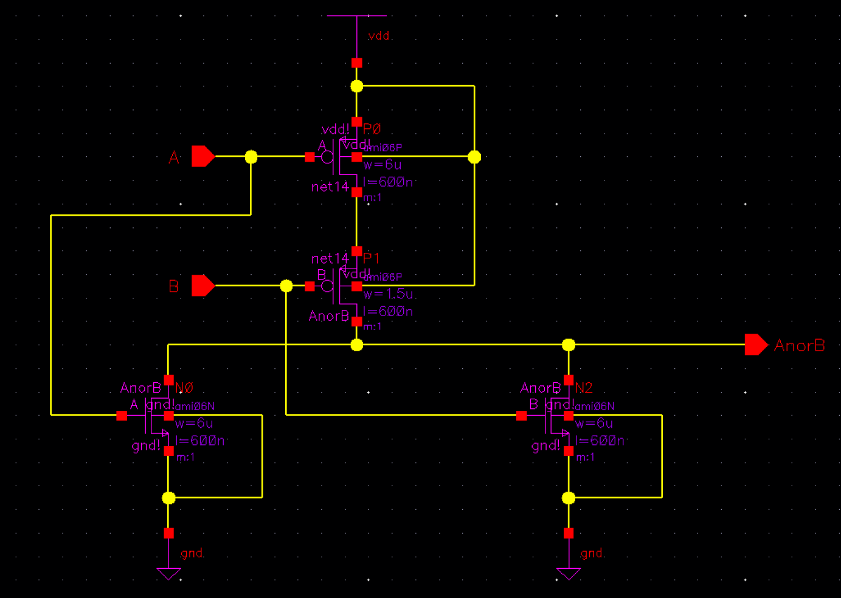Select the junction dot directly below P1's drain
Viewport: 841px width, 598px height.
pyautogui.click(x=357, y=345)
